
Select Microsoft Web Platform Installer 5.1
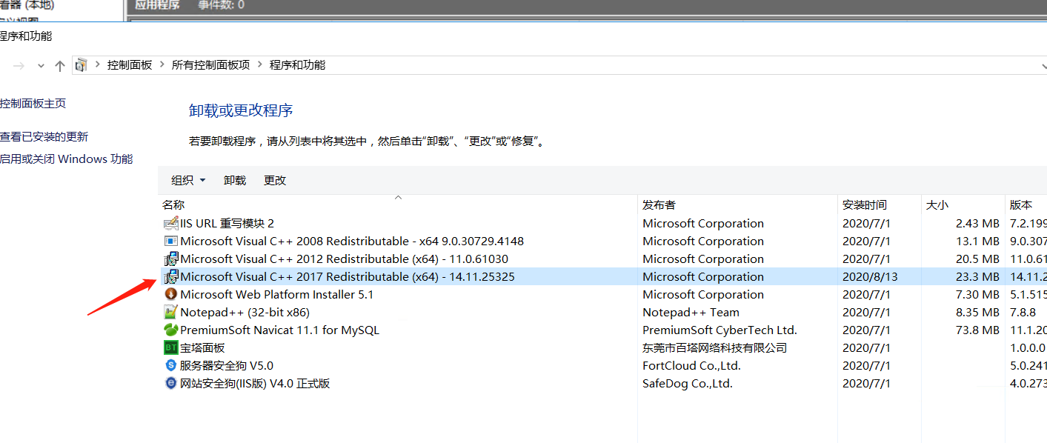[276, 294]
